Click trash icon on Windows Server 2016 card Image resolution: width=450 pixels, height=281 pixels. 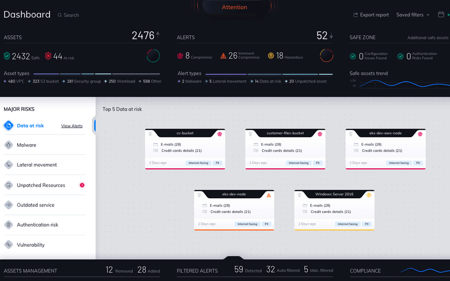tap(300, 195)
